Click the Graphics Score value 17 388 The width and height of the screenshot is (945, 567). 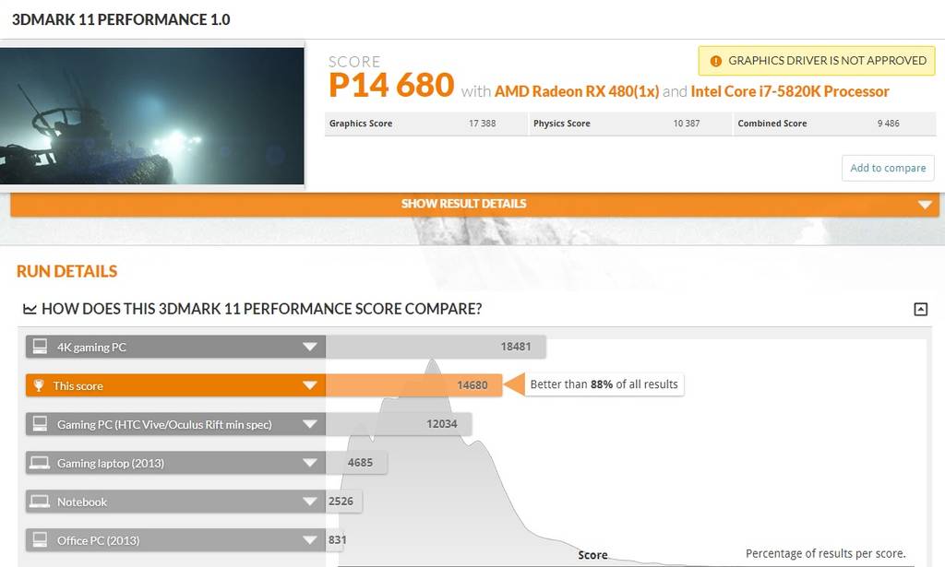coord(482,124)
